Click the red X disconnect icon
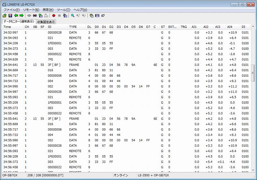This screenshot has width=257, height=180. click(x=35, y=15)
